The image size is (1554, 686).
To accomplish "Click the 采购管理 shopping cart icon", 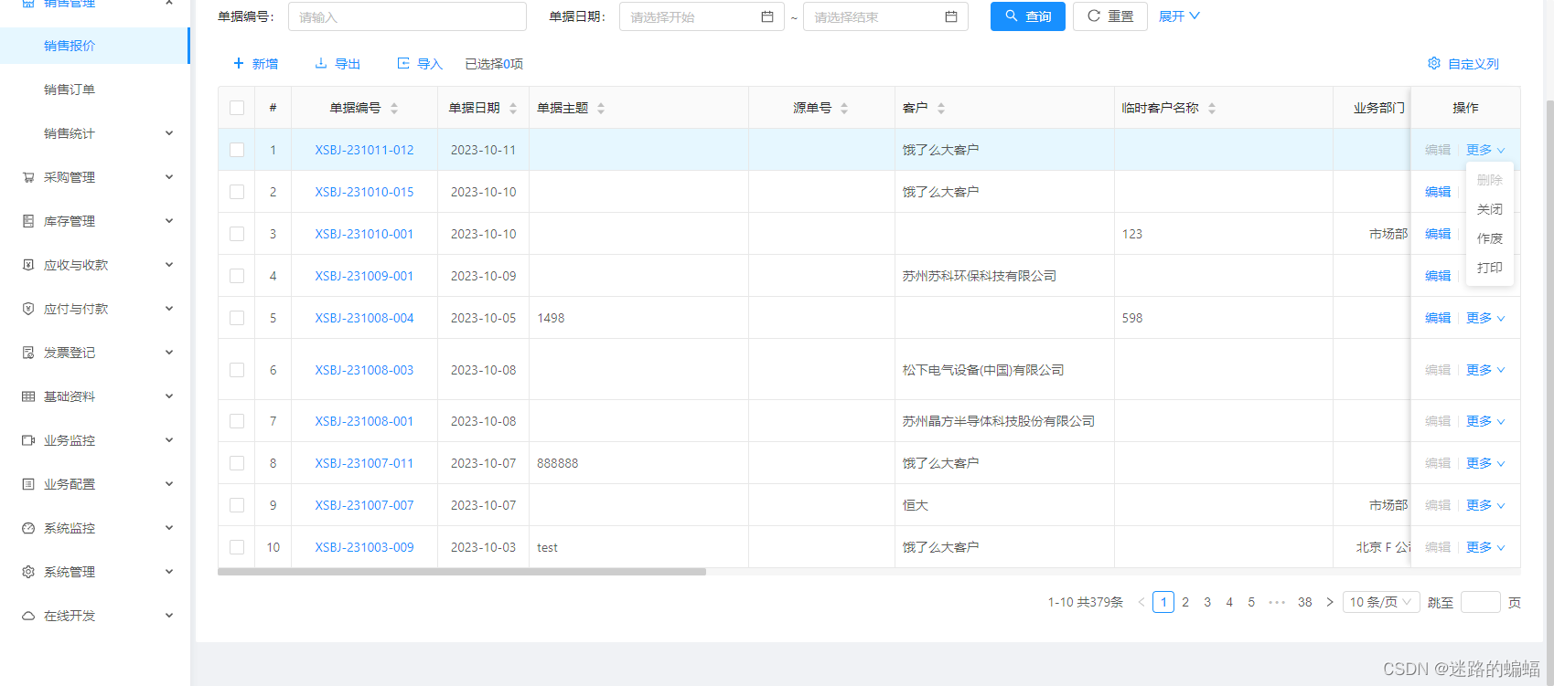I will pos(28,177).
